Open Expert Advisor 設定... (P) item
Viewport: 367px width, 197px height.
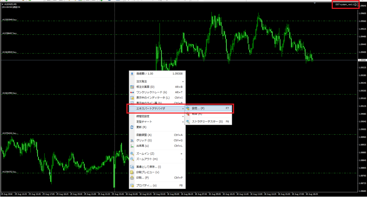tap(208, 108)
